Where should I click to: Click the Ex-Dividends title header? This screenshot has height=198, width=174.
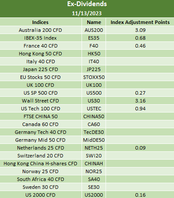(x=87, y=4)
